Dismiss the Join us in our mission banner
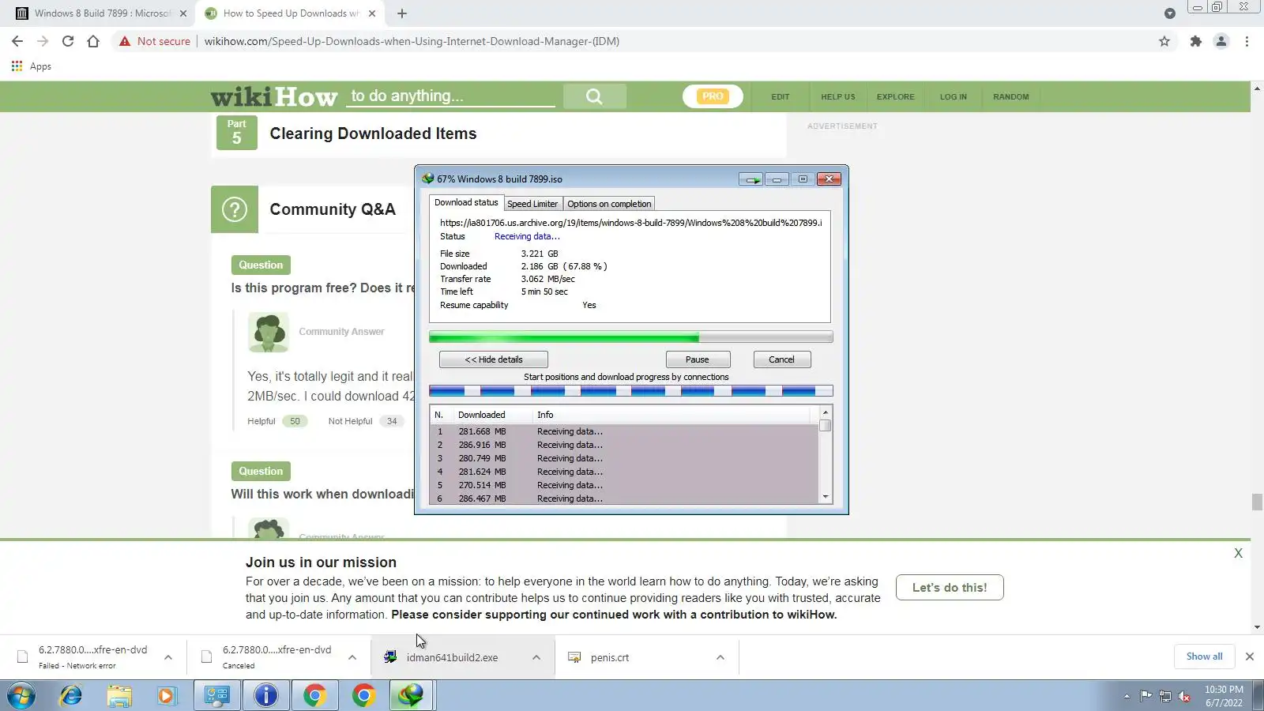The width and height of the screenshot is (1264, 711). tap(1238, 553)
